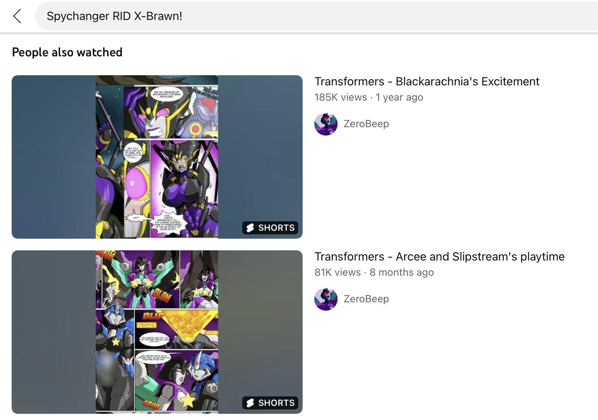Open the title Transformers - Blackarachnia's Excitement
This screenshot has width=598, height=420.
pos(427,81)
